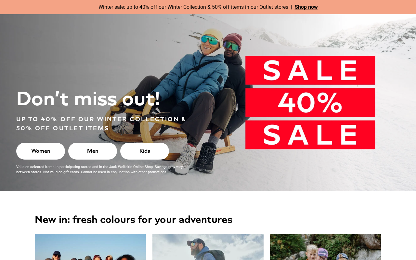Click the Valid on selected items disclaimer
This screenshot has height=260, width=416.
point(99,169)
